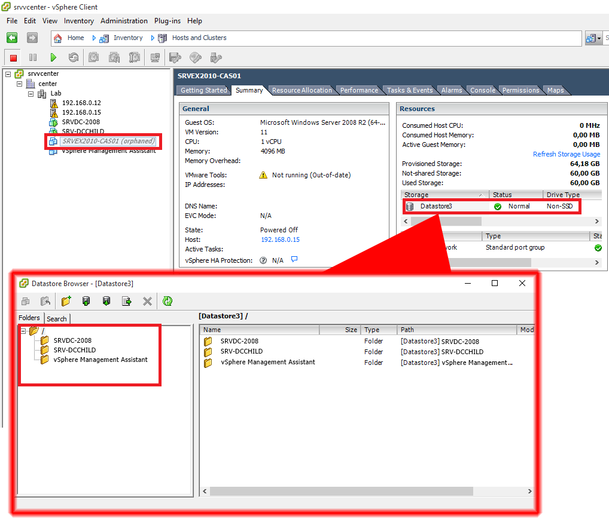Viewport: 609px width, 519px height.
Task: Refresh the Datastore Browser view
Action: click(168, 301)
